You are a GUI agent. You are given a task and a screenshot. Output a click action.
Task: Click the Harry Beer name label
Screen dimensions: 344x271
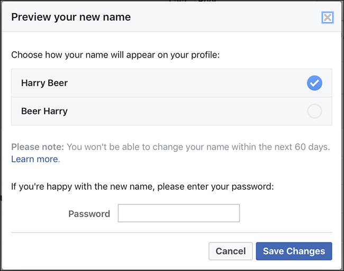pos(44,83)
